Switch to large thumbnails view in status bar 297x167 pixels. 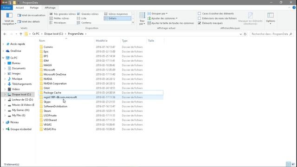pos(293,164)
